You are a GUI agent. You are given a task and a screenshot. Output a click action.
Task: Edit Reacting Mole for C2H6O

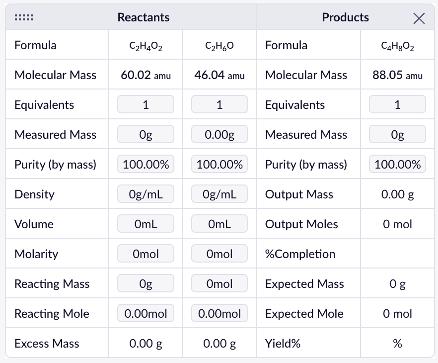(x=219, y=314)
